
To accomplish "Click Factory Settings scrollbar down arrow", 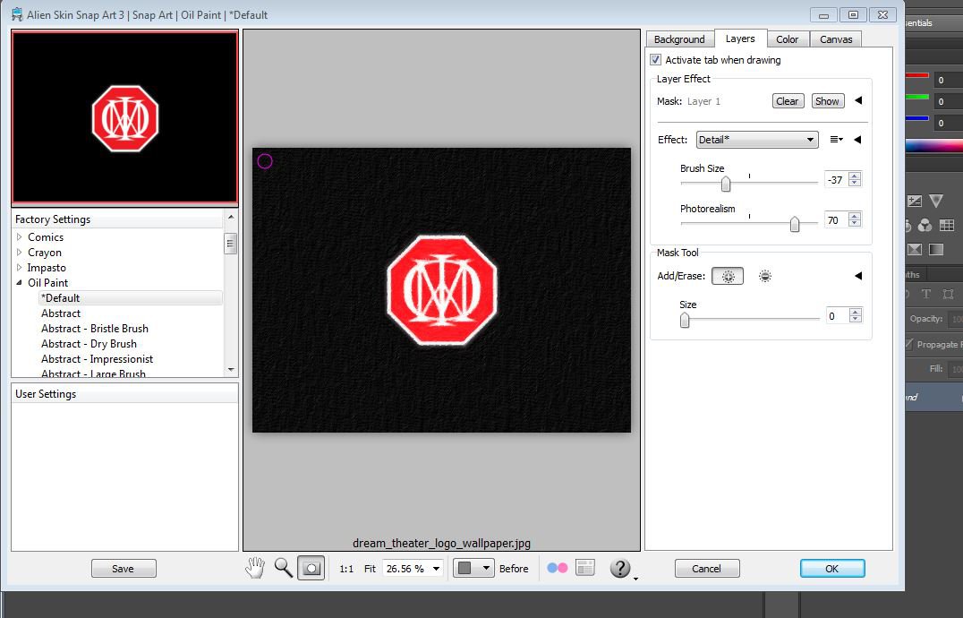I will [231, 370].
